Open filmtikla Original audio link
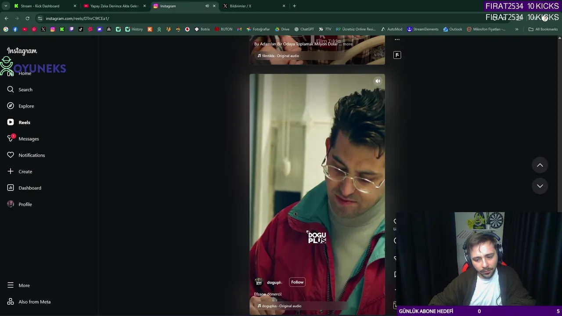 point(278,56)
